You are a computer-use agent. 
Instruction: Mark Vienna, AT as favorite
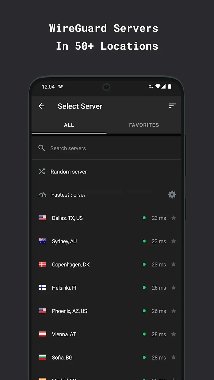pos(173,334)
